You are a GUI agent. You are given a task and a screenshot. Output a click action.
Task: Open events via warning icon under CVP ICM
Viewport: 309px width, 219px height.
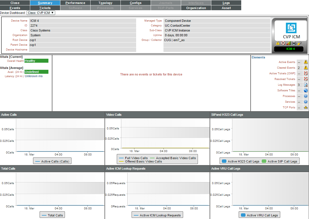(278, 43)
